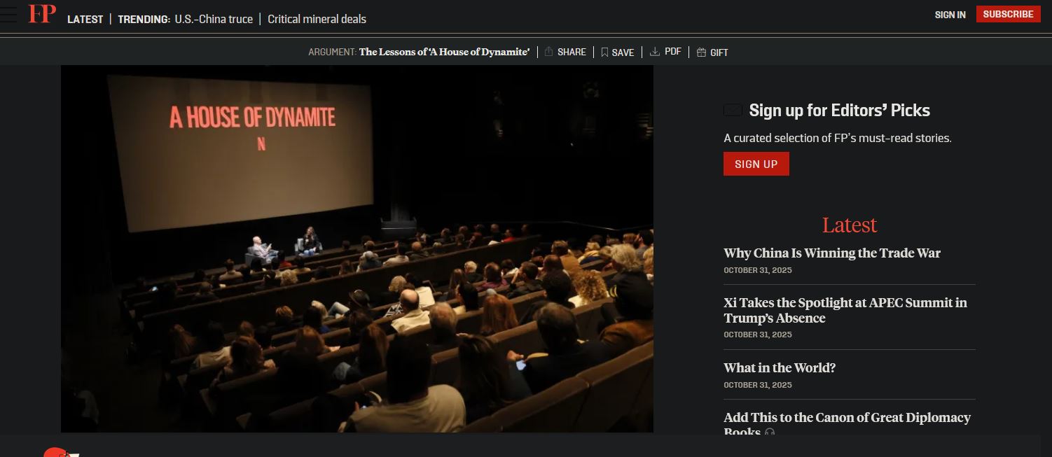Open the Great Diplomacy Books article
This screenshot has height=457, width=1052.
pos(847,419)
